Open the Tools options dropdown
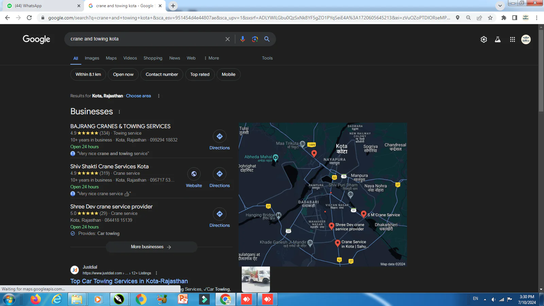 point(267,58)
